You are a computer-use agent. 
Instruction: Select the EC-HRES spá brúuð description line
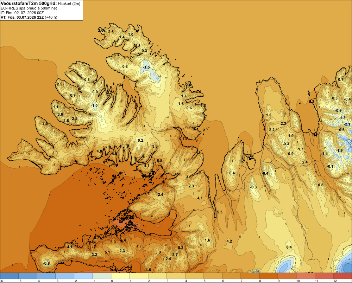[29, 8]
